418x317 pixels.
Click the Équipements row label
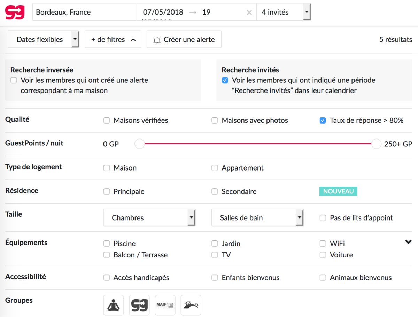pos(26,243)
